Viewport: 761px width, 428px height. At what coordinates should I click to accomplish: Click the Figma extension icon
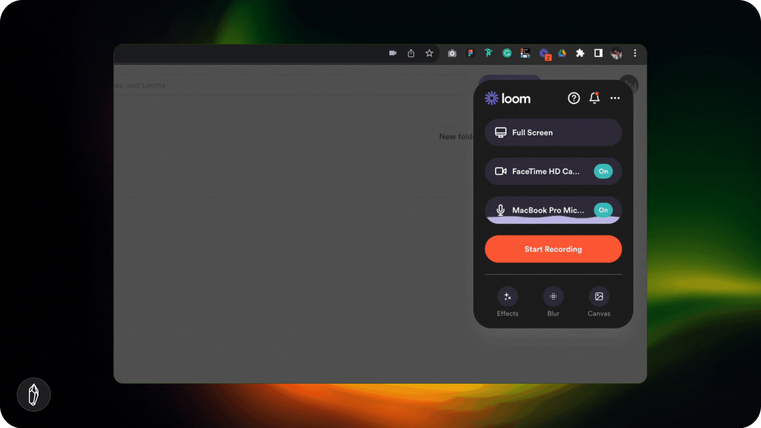pos(470,53)
